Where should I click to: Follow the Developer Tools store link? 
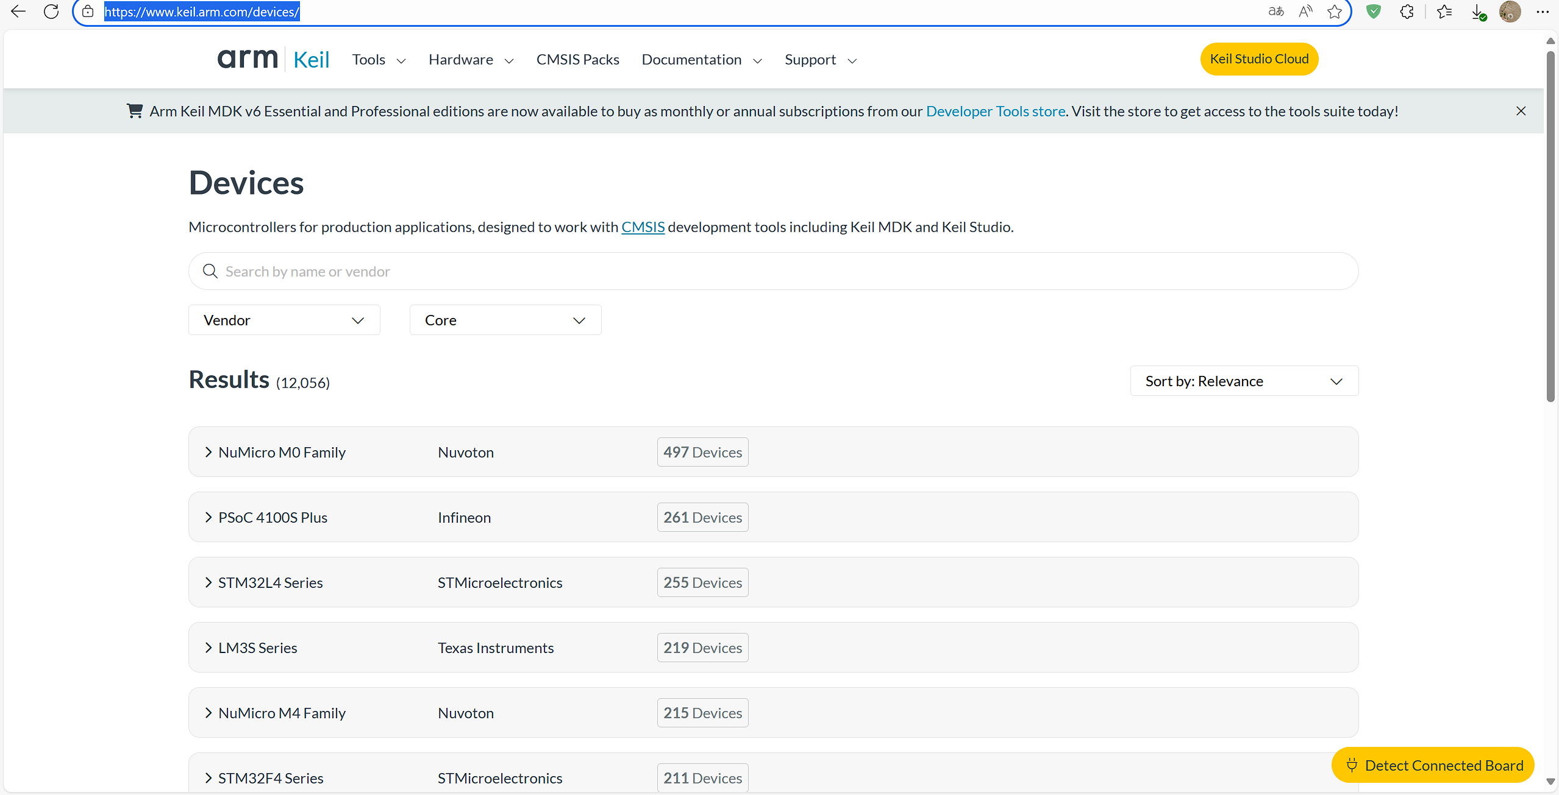click(x=996, y=111)
